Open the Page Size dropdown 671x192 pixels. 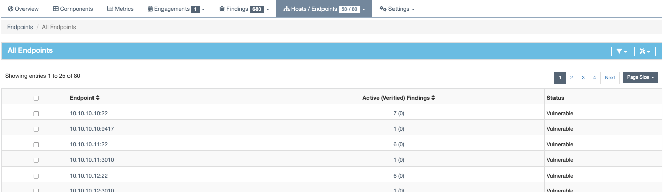(640, 77)
